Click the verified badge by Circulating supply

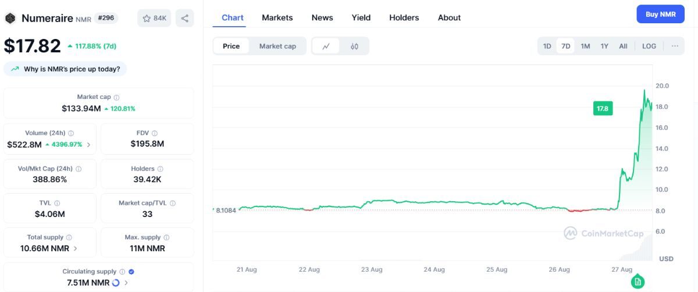[x=131, y=272]
